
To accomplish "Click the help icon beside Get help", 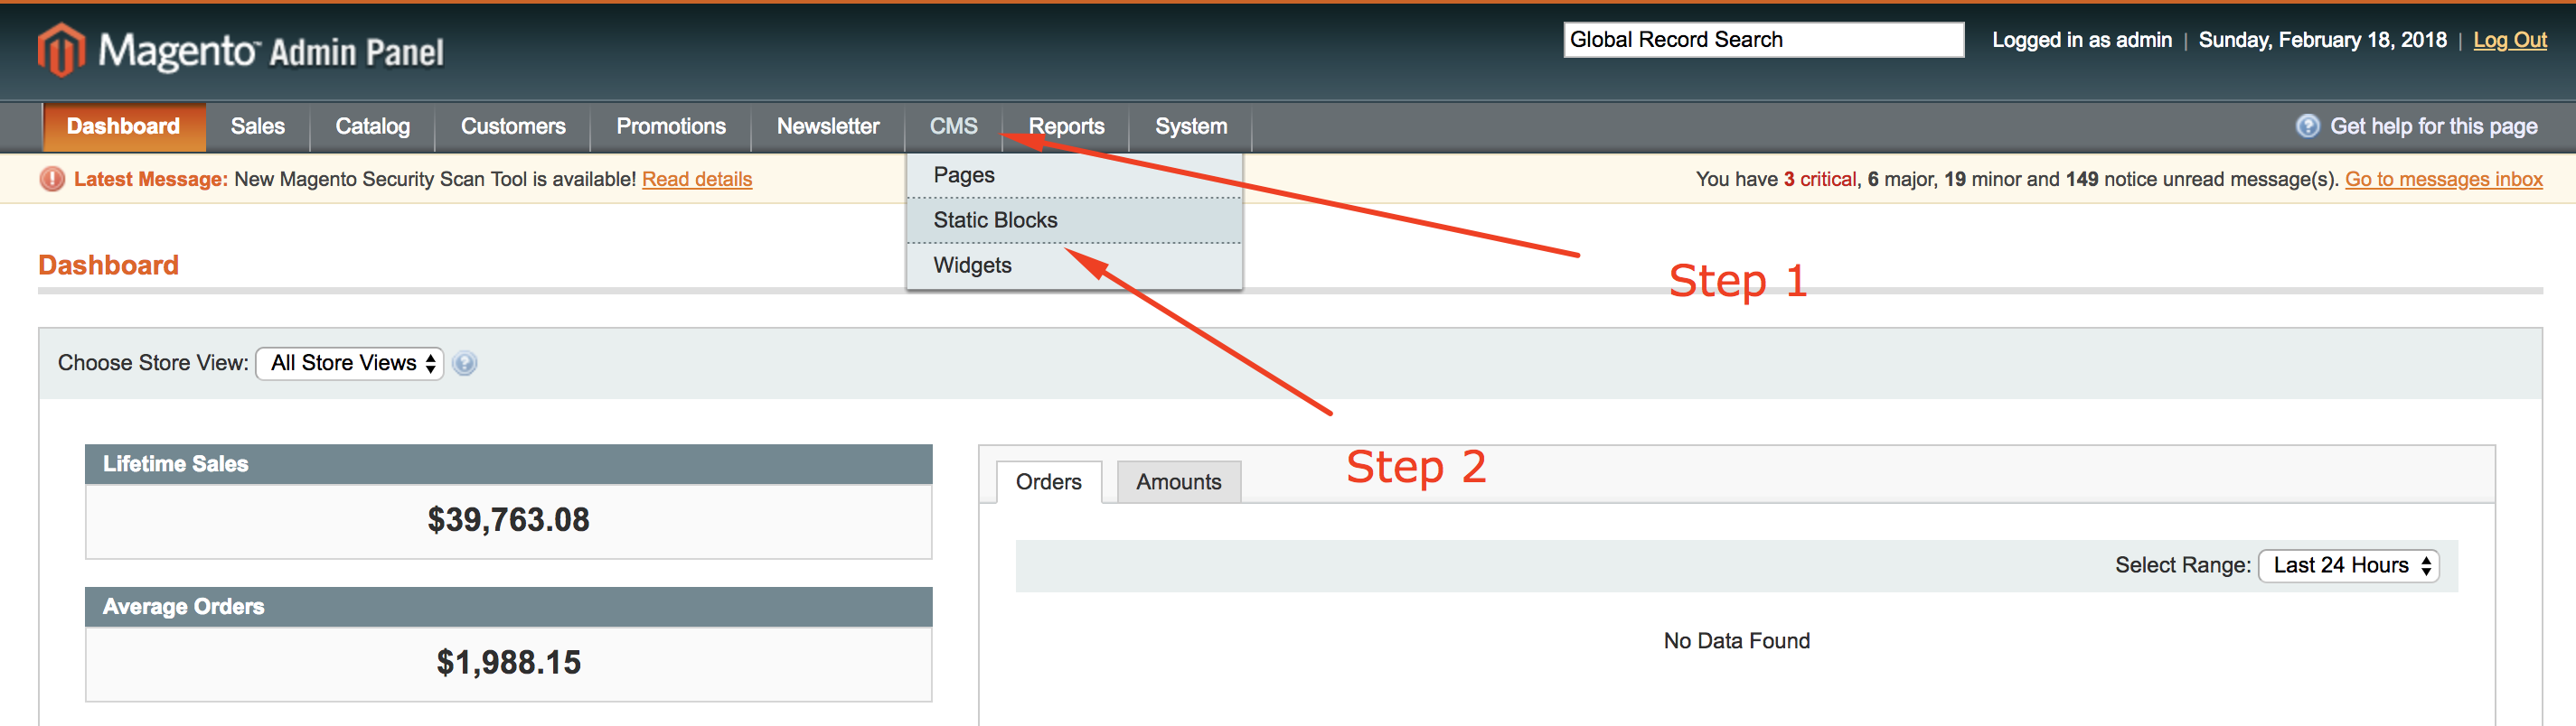I will click(2307, 126).
